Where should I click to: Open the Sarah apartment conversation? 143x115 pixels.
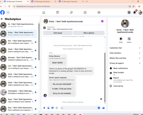[19, 50]
